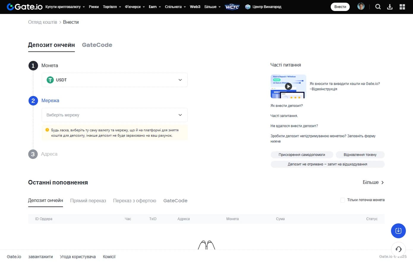Open the GateCode history tab
Viewport: 413px width, 262px height.
175,201
